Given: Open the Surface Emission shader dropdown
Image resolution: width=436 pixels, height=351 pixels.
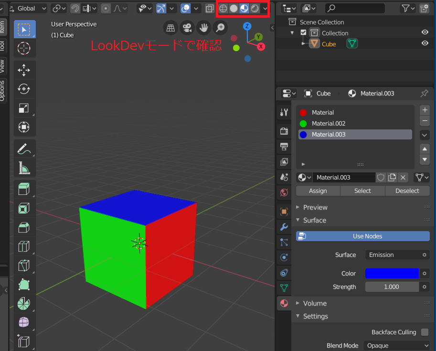Looking at the screenshot, I should tap(397, 255).
